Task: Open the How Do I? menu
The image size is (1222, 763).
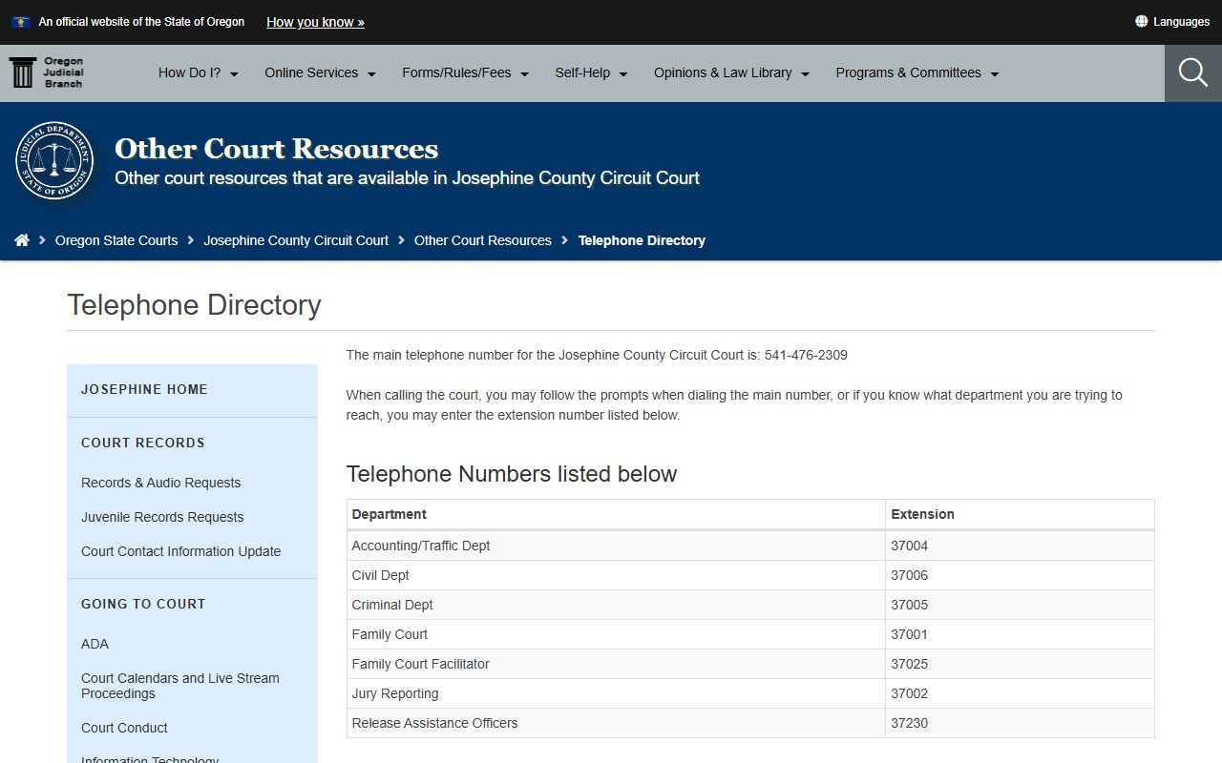Action: point(199,72)
